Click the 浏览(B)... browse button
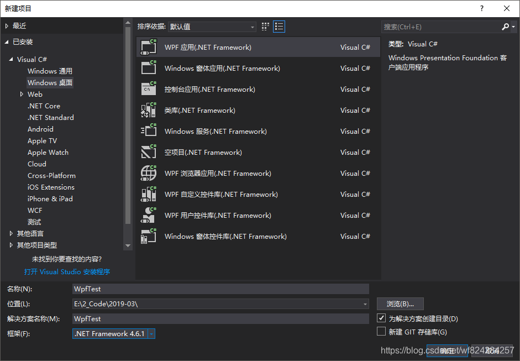 pyautogui.click(x=400, y=304)
